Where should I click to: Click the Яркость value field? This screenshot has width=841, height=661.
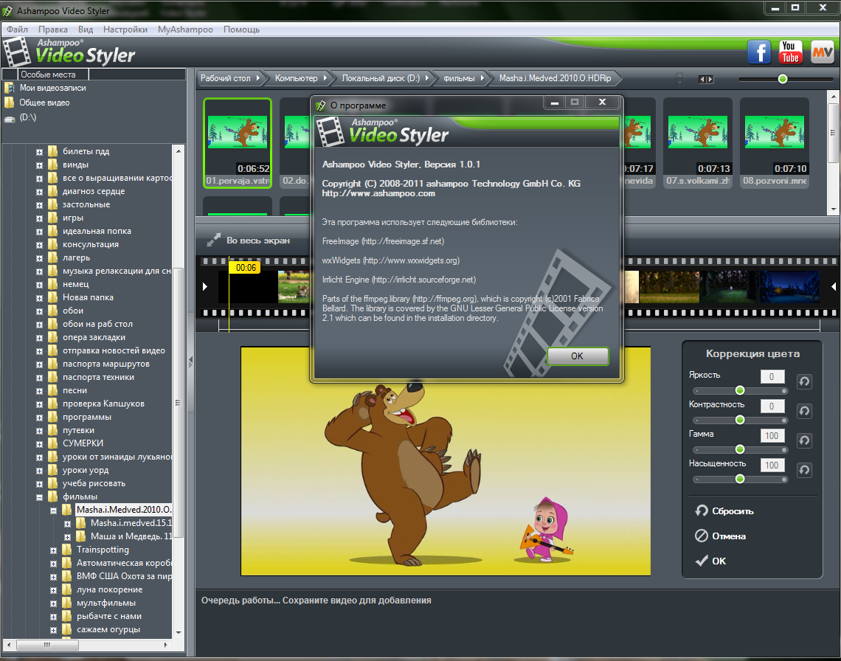[x=772, y=377]
